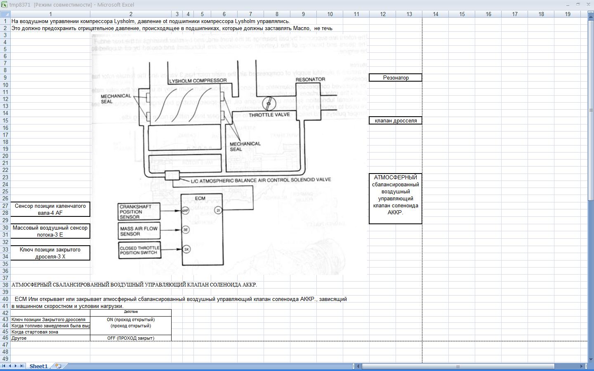This screenshot has height=371, width=594.
Task: Close the Microsoft Excel window
Action: [x=588, y=5]
